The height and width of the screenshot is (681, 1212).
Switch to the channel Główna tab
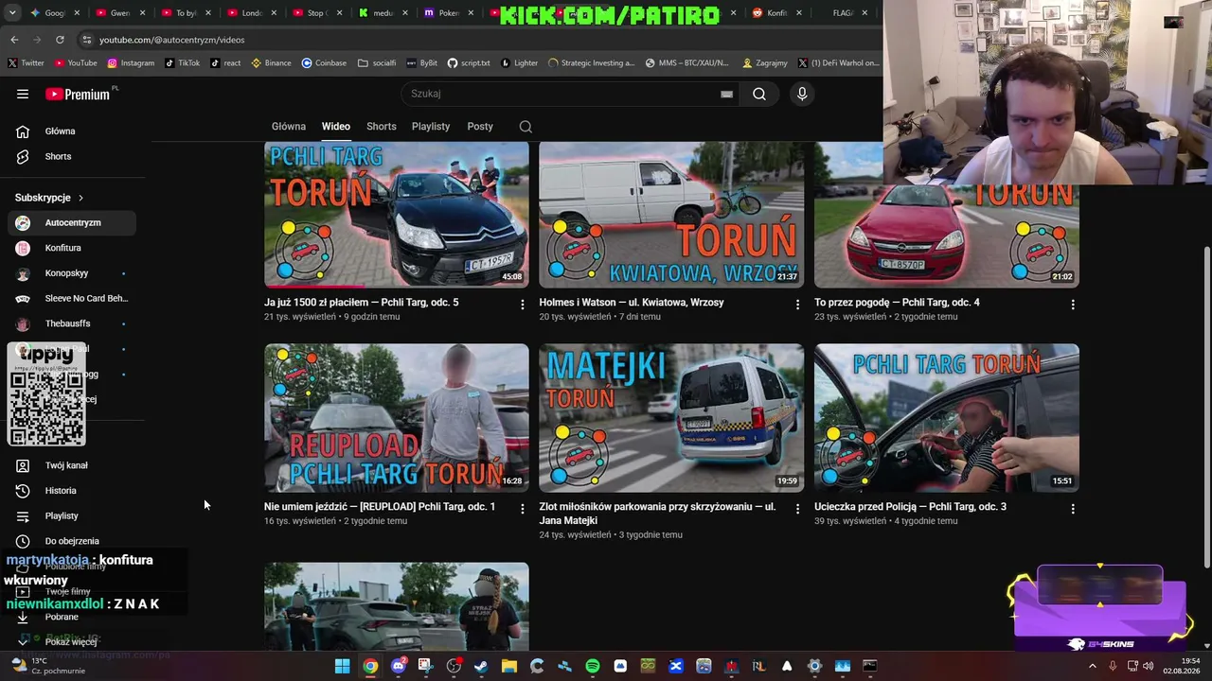(x=289, y=126)
